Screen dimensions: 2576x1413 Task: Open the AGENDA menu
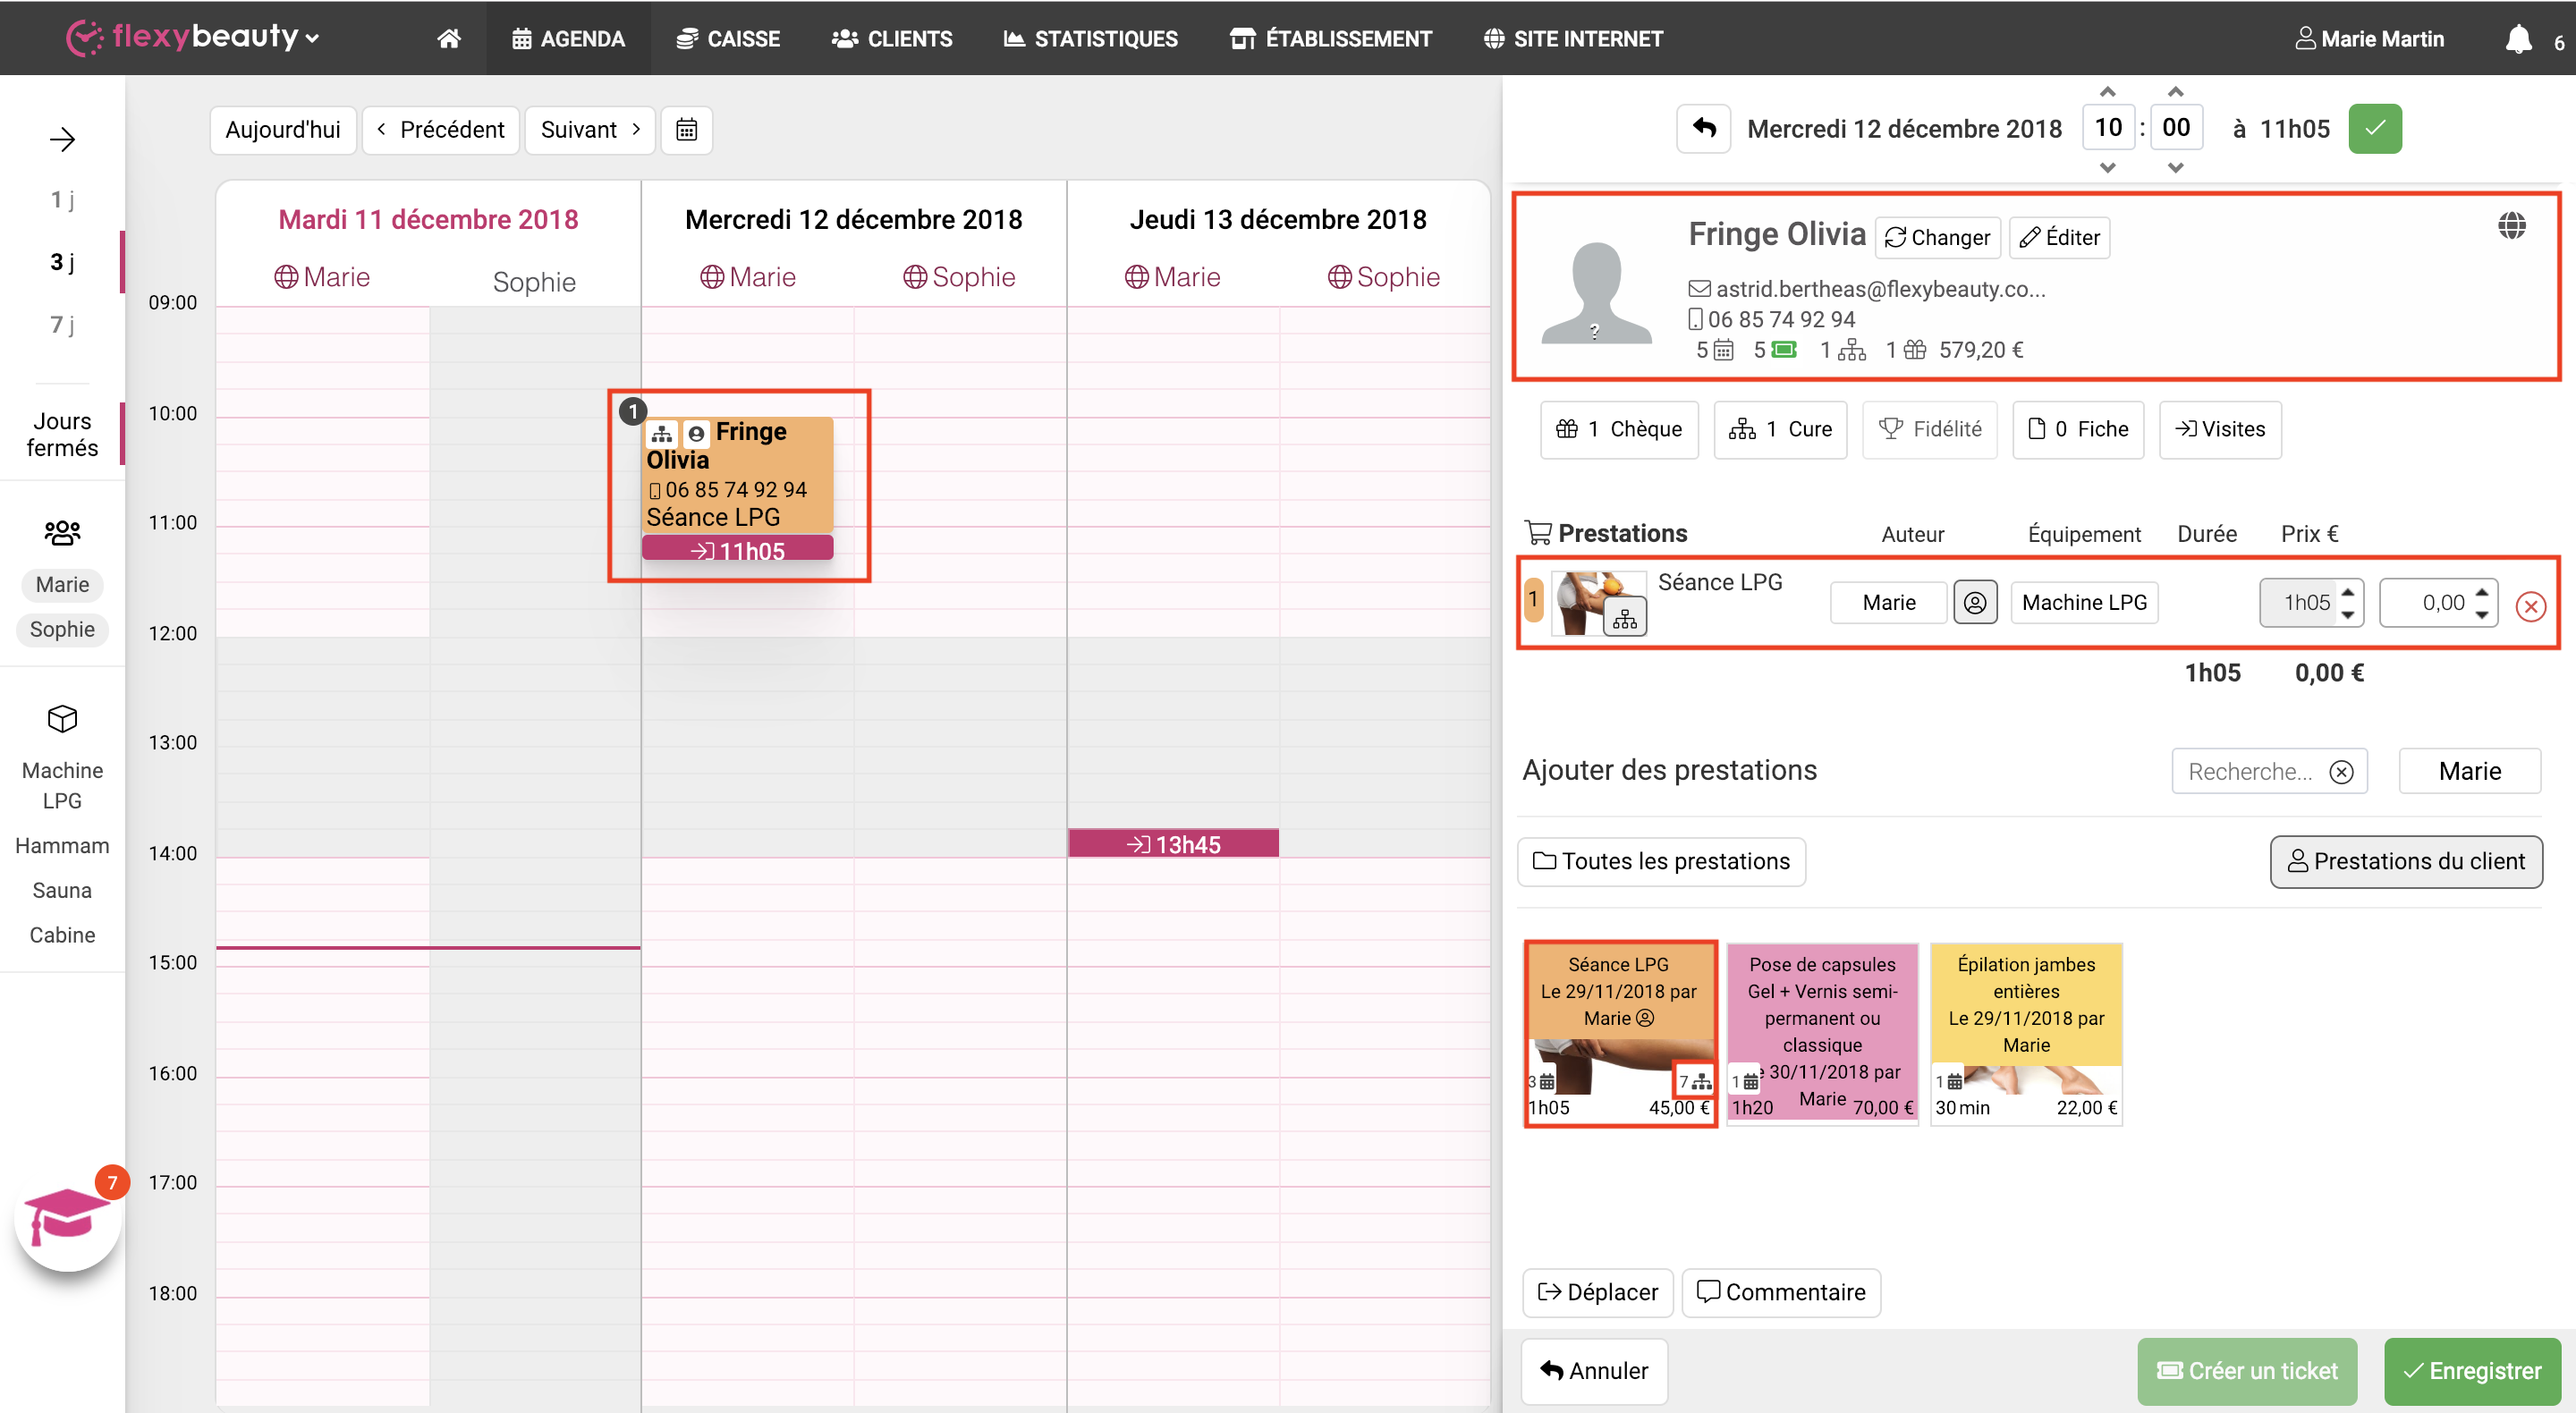tap(568, 38)
